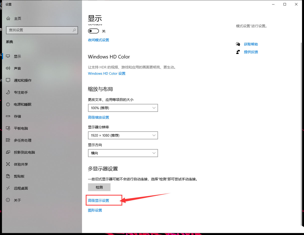
Task: Open the 显示方向 orientation dropdown
Action: pos(123,153)
